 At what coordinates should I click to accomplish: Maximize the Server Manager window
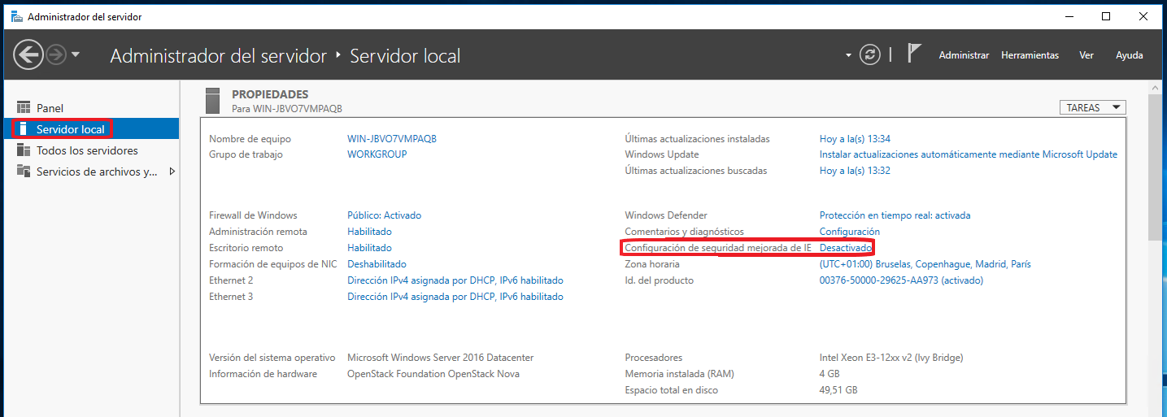tap(1106, 16)
